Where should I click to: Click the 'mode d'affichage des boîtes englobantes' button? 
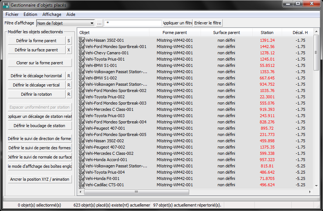[x=40, y=166]
